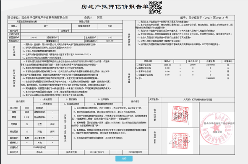Click the blue 打印 print button
Screen dimensions: 248x164
coord(124,159)
